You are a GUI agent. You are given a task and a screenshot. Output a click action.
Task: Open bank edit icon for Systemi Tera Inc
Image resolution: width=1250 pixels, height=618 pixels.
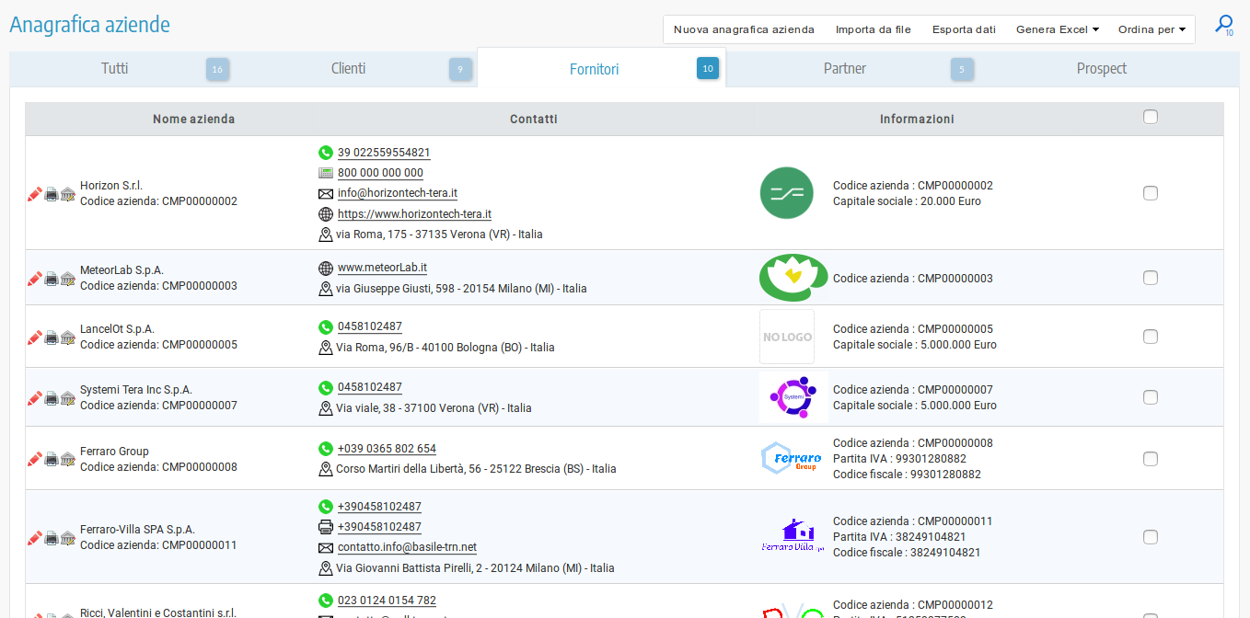pyautogui.click(x=68, y=398)
